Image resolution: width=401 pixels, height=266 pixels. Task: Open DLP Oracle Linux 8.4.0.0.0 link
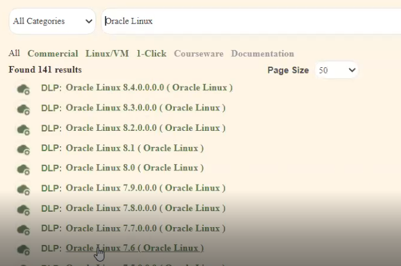click(x=149, y=88)
